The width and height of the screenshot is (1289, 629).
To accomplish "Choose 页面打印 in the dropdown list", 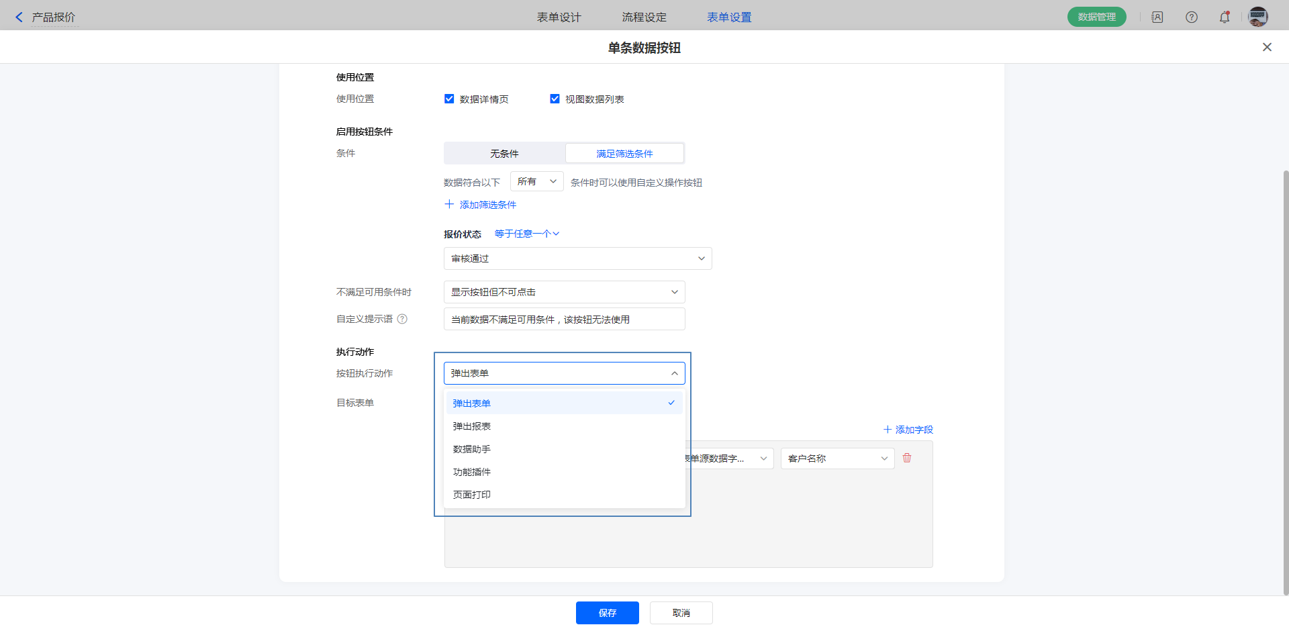I will click(472, 495).
